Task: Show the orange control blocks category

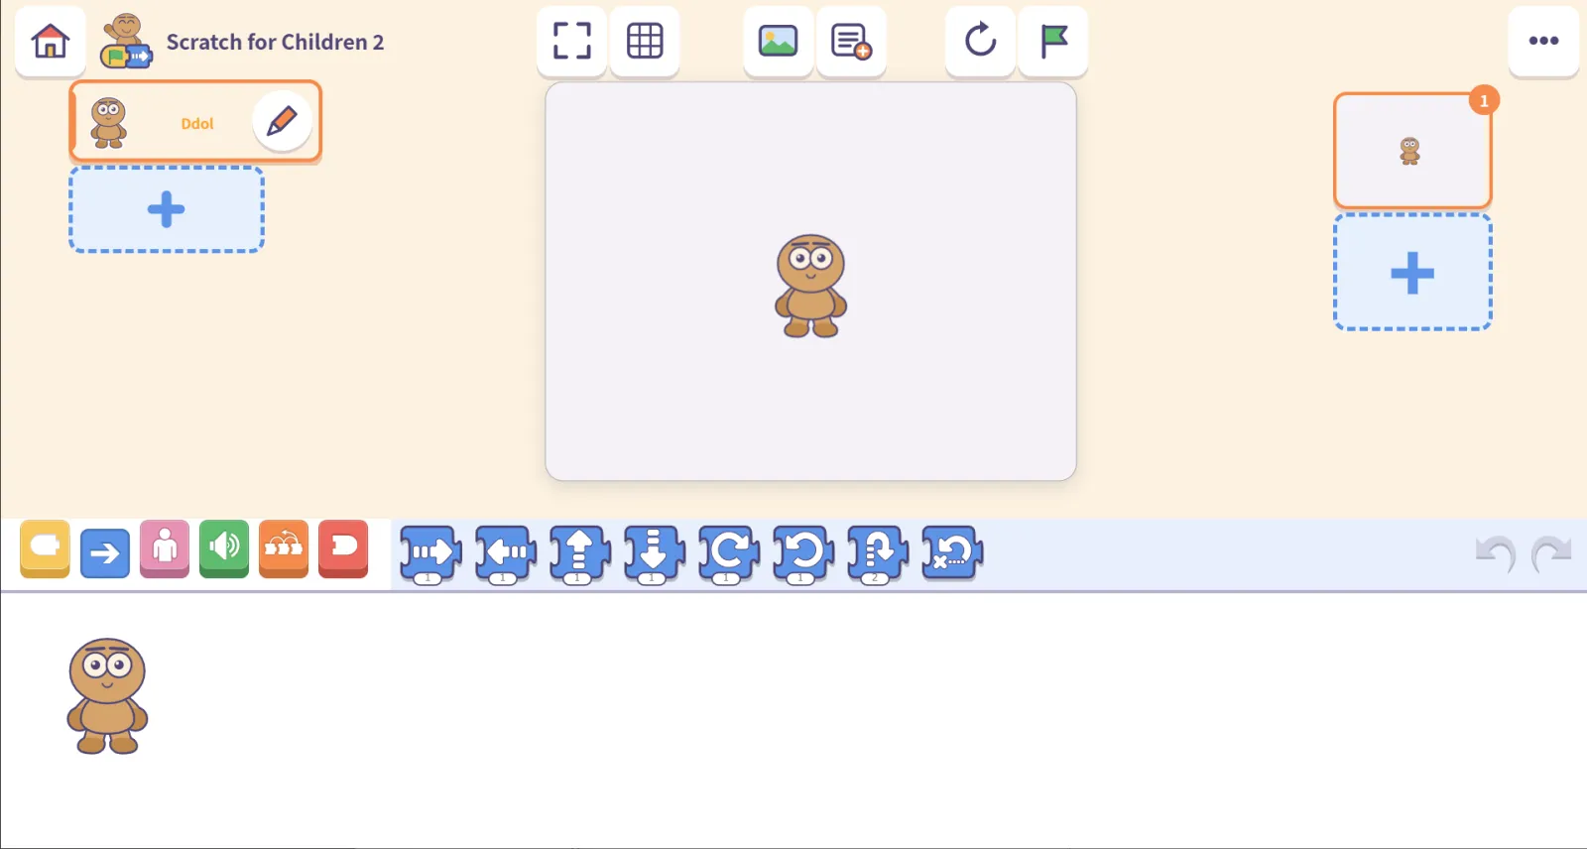Action: (284, 548)
